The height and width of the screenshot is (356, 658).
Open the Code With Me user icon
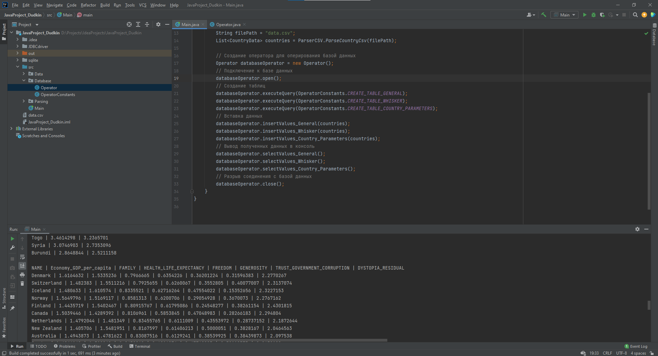pyautogui.click(x=531, y=15)
